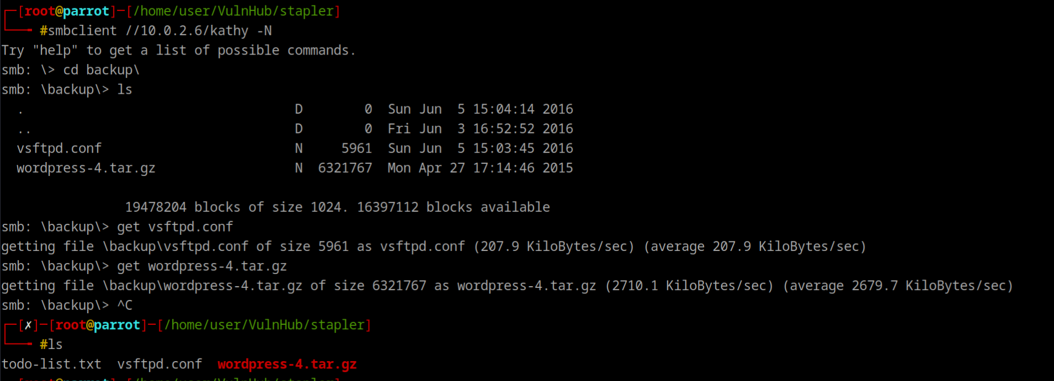The width and height of the screenshot is (1054, 381).
Task: Click the ^C interrupt characters
Action: tap(125, 305)
